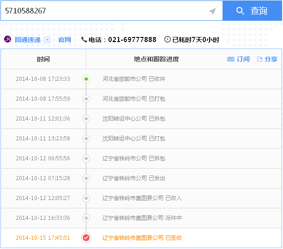
Task: Click the 圆通速递 purple logo icon
Action: [8, 40]
